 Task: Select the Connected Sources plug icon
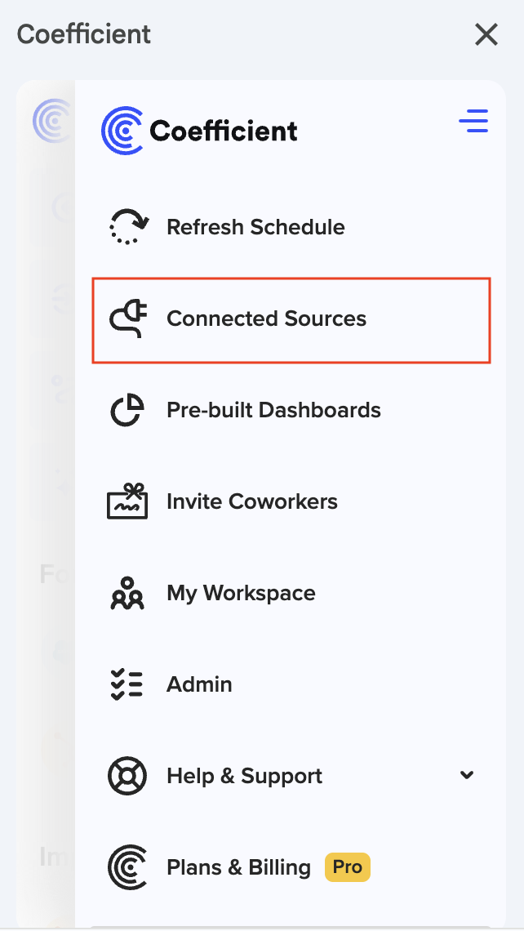click(129, 318)
